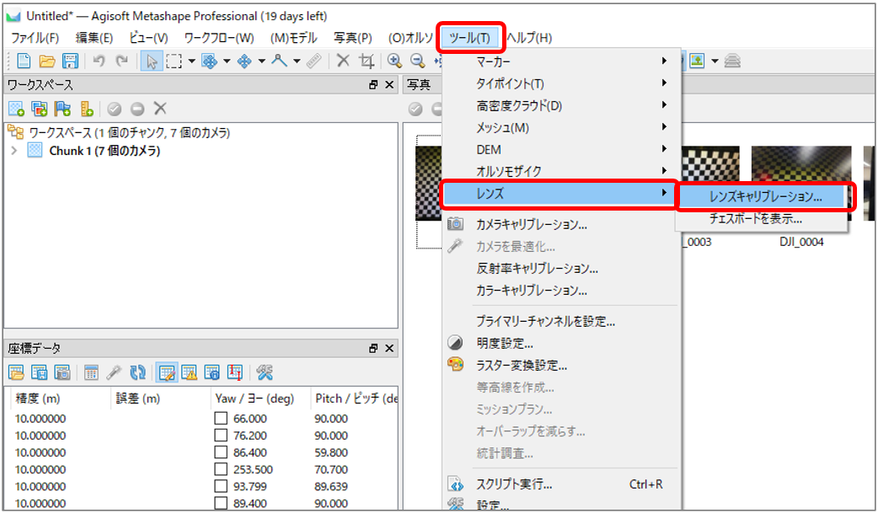Click Convert reference calculator-table icon
Image resolution: width=878 pixels, height=513 pixels.
coord(91,372)
